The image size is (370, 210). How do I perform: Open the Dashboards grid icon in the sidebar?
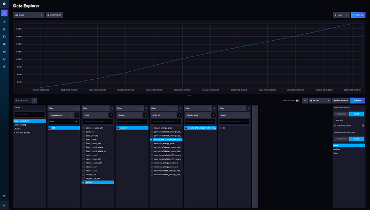pyautogui.click(x=4, y=44)
